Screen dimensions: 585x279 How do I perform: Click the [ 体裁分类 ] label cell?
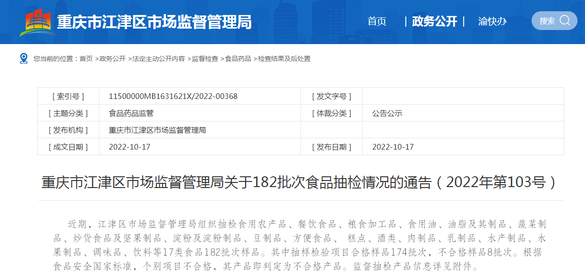332,113
